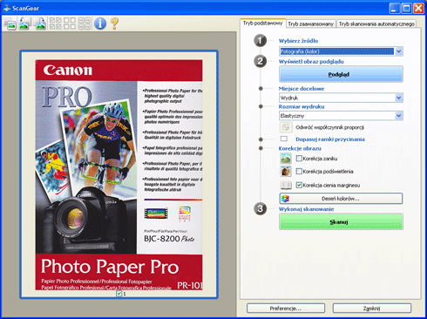The image size is (427, 319).
Task: Minimize the ScanGear window
Action: [394, 8]
